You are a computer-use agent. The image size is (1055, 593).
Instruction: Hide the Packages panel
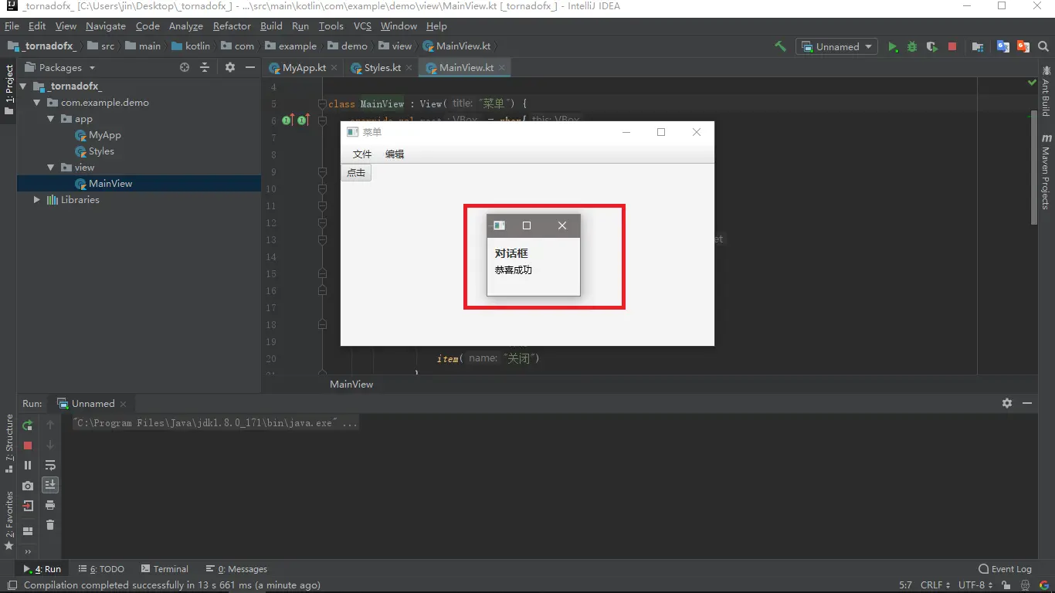[250, 67]
